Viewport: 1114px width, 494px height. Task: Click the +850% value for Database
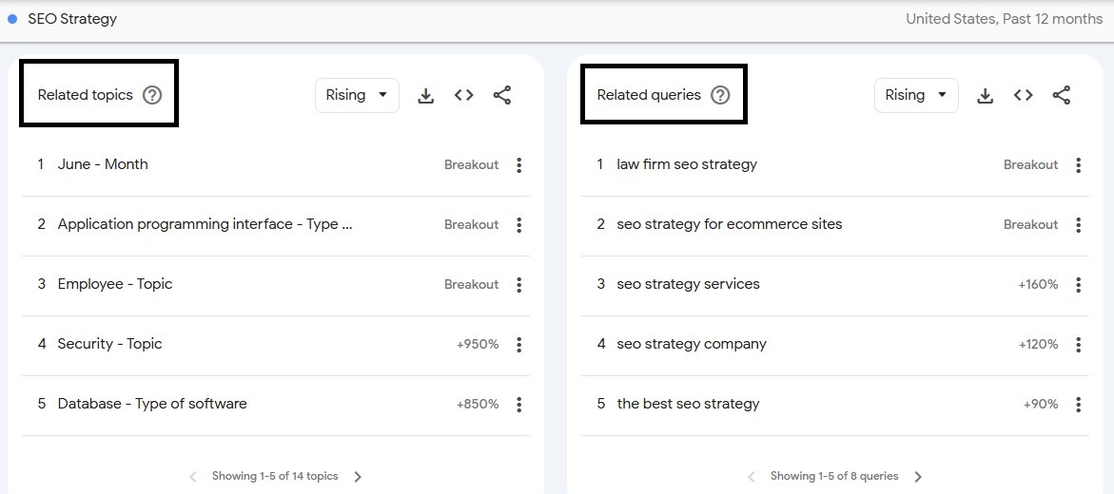pyautogui.click(x=478, y=404)
